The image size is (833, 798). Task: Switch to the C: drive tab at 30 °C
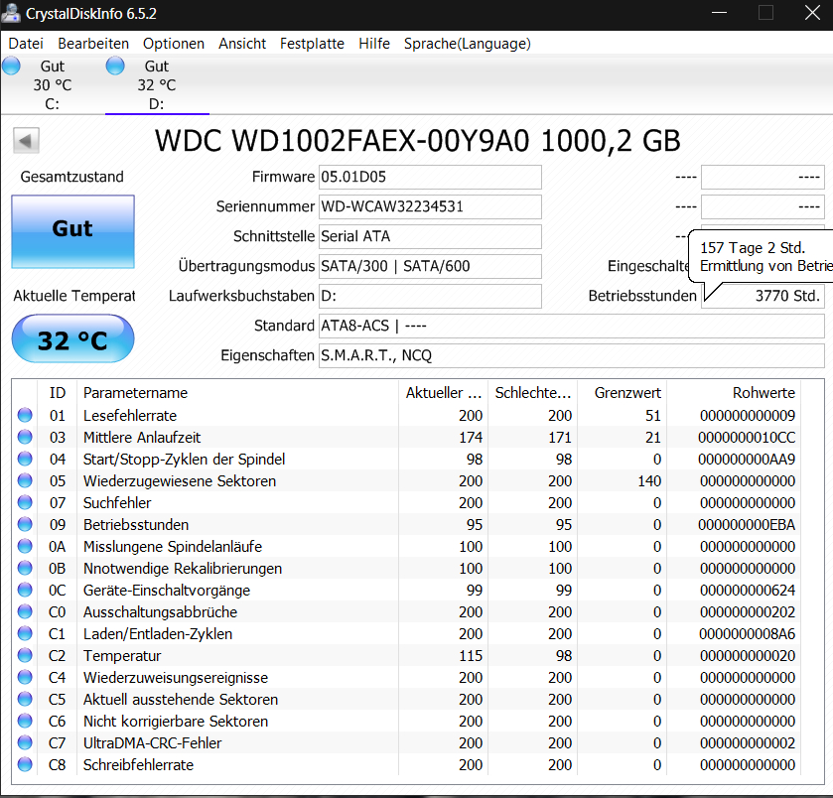click(x=52, y=85)
